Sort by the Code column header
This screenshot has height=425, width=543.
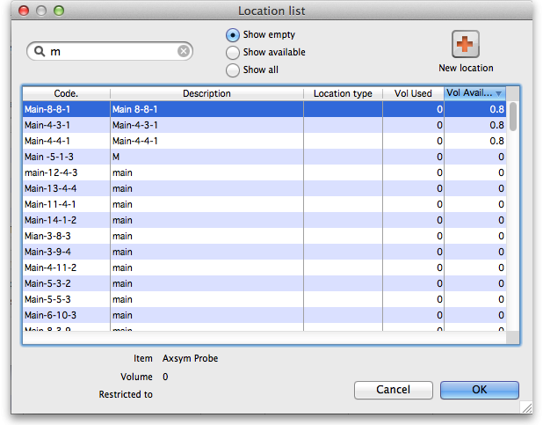tap(66, 93)
